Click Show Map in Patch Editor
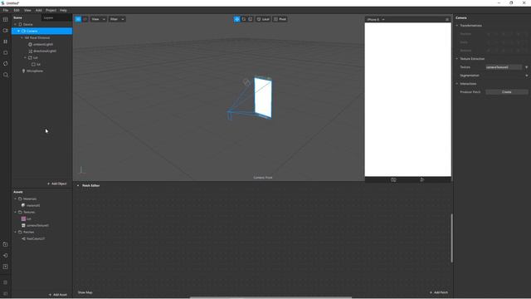The width and height of the screenshot is (531, 299). (x=85, y=292)
